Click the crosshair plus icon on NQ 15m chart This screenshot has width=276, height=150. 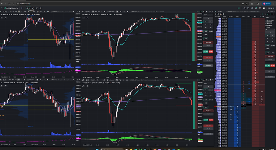(45, 12)
